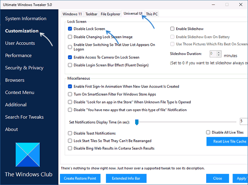The width and height of the screenshot is (248, 185).
Task: Switch to the This PC tab
Action: pyautogui.click(x=152, y=14)
